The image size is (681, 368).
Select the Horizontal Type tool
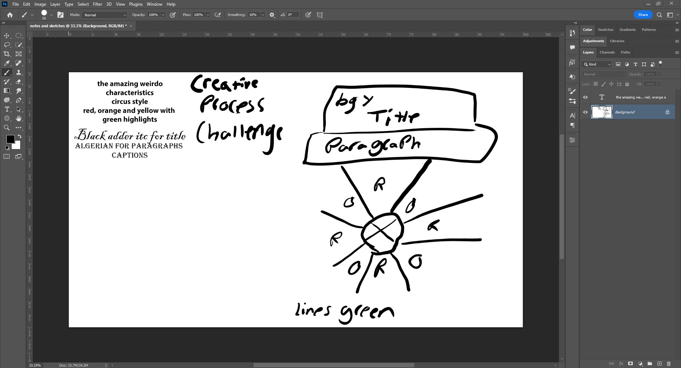click(x=7, y=109)
